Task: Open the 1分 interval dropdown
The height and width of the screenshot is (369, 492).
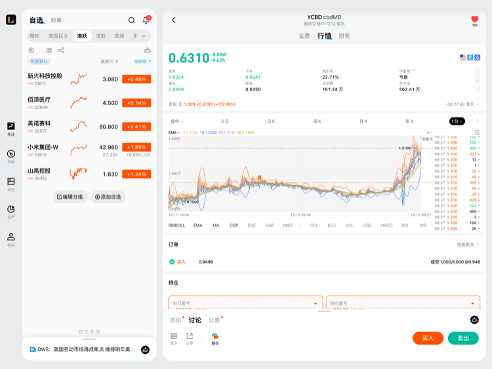Action: 457,121
